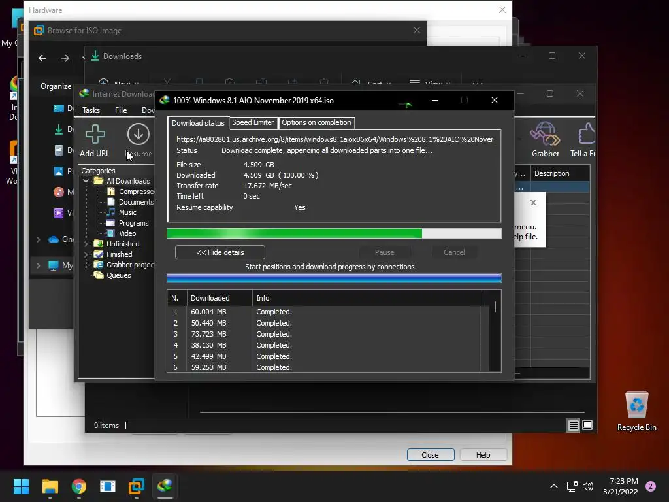
Task: Click the volume speaker tray icon
Action: point(588,486)
